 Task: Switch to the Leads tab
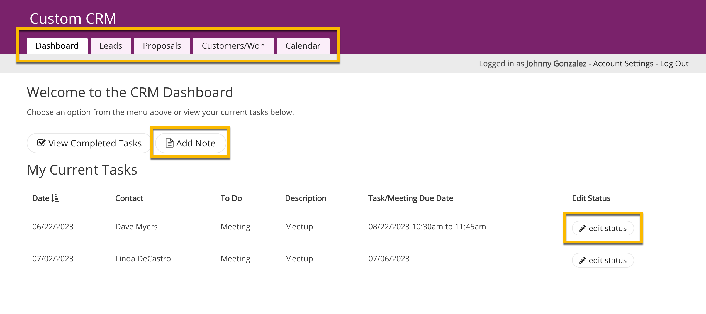[111, 46]
